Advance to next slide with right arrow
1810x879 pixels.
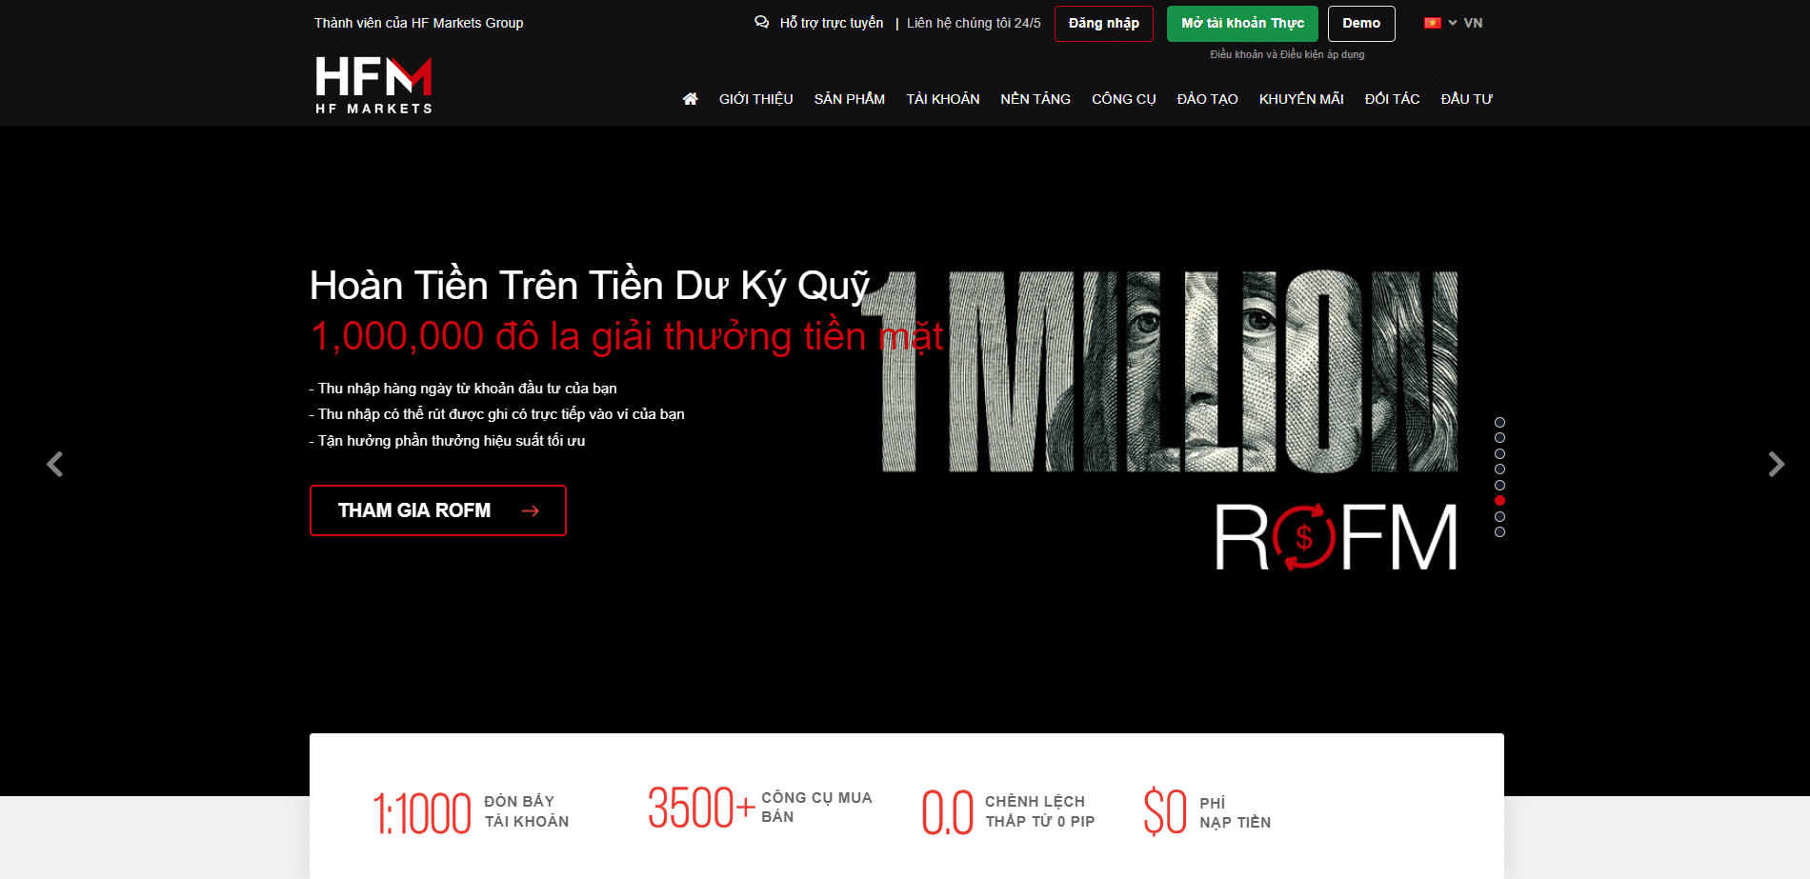tap(1776, 464)
